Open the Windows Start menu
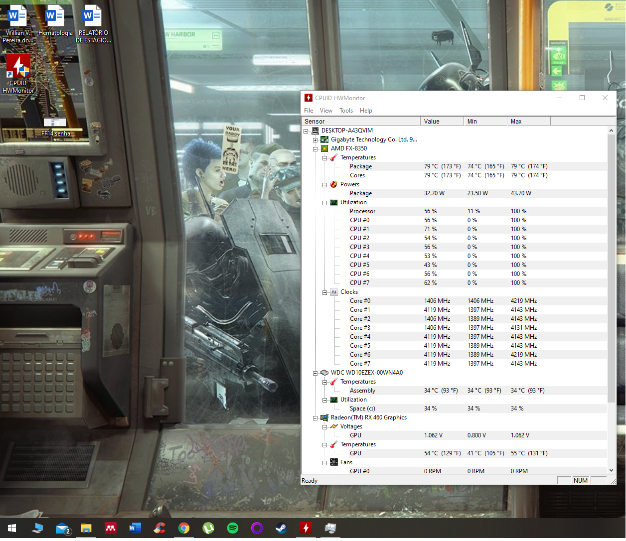Image resolution: width=626 pixels, height=541 pixels. tap(12, 528)
